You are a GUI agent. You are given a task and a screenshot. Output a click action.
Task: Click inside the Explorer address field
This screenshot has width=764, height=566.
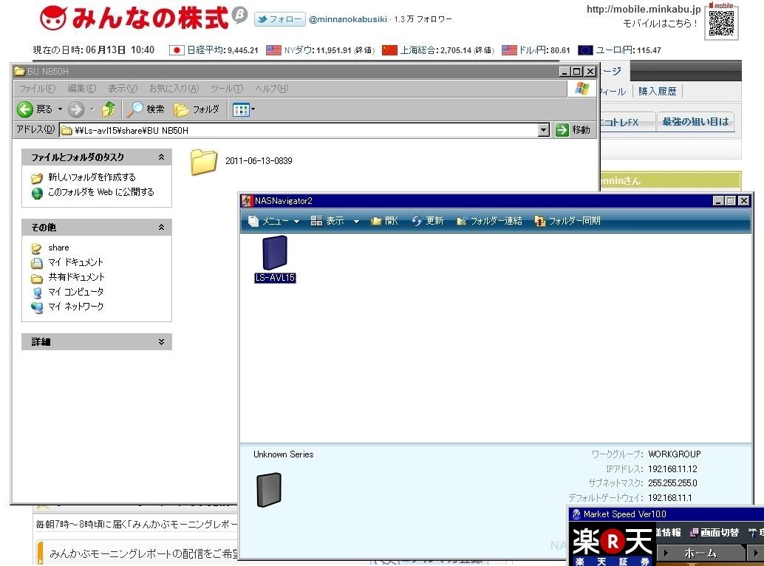pos(296,130)
